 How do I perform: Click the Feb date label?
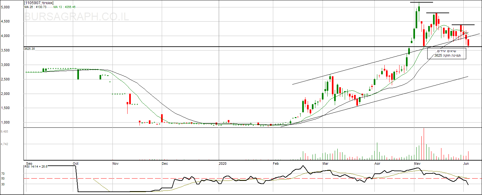pos(276,163)
